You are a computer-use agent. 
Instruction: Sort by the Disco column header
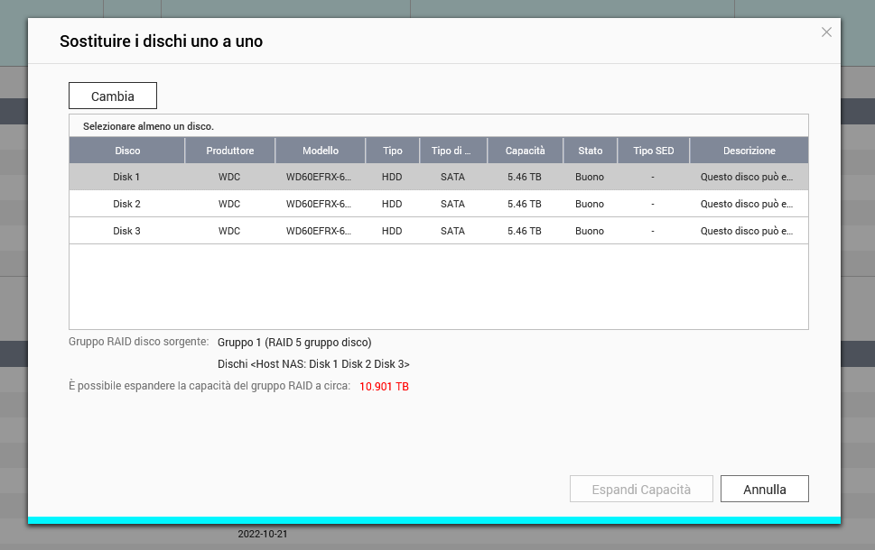point(127,151)
